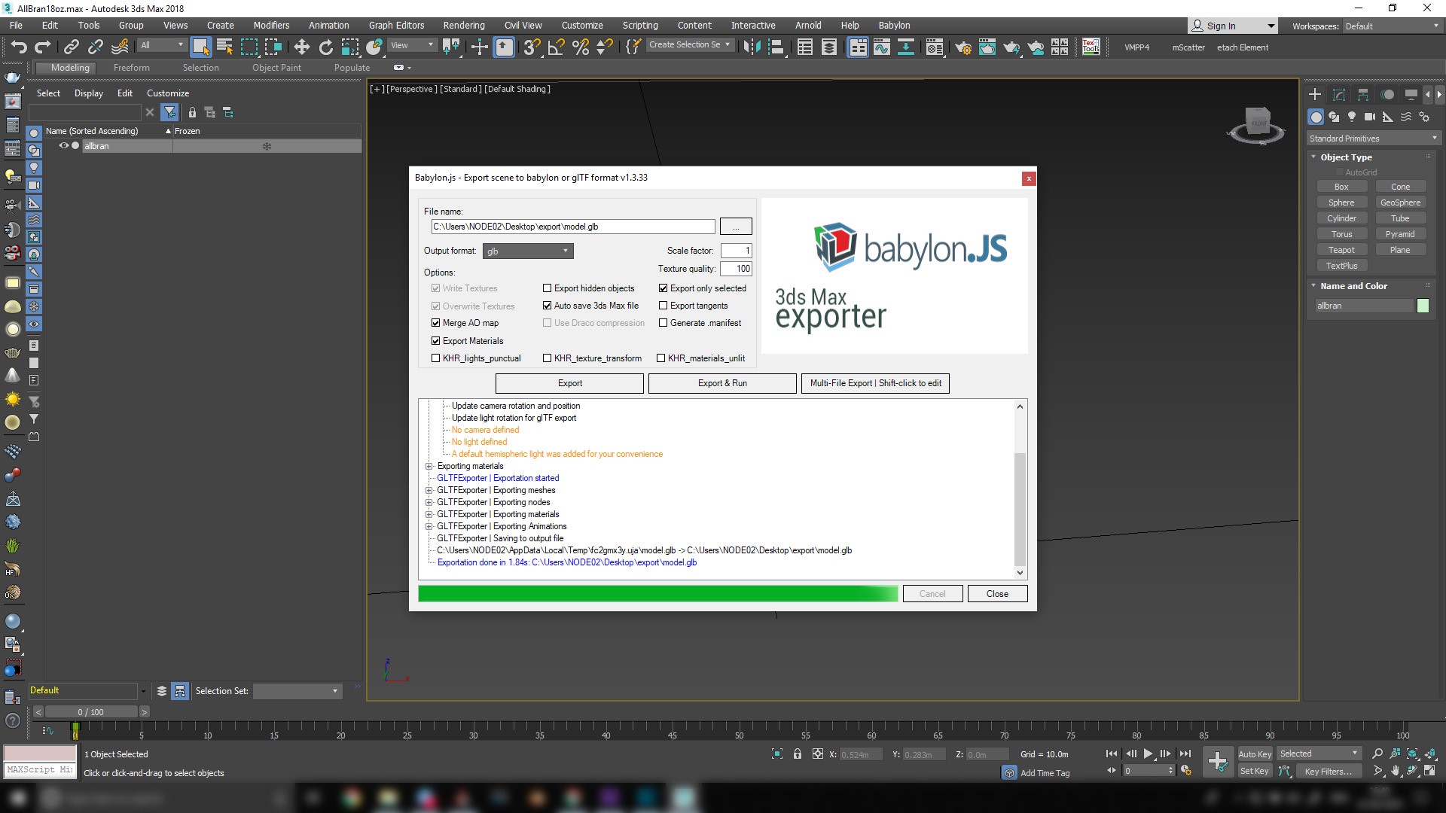Open the Mirror tool
The height and width of the screenshot is (813, 1446).
[751, 47]
